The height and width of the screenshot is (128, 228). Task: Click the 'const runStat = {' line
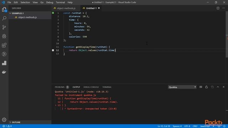tap(75, 13)
